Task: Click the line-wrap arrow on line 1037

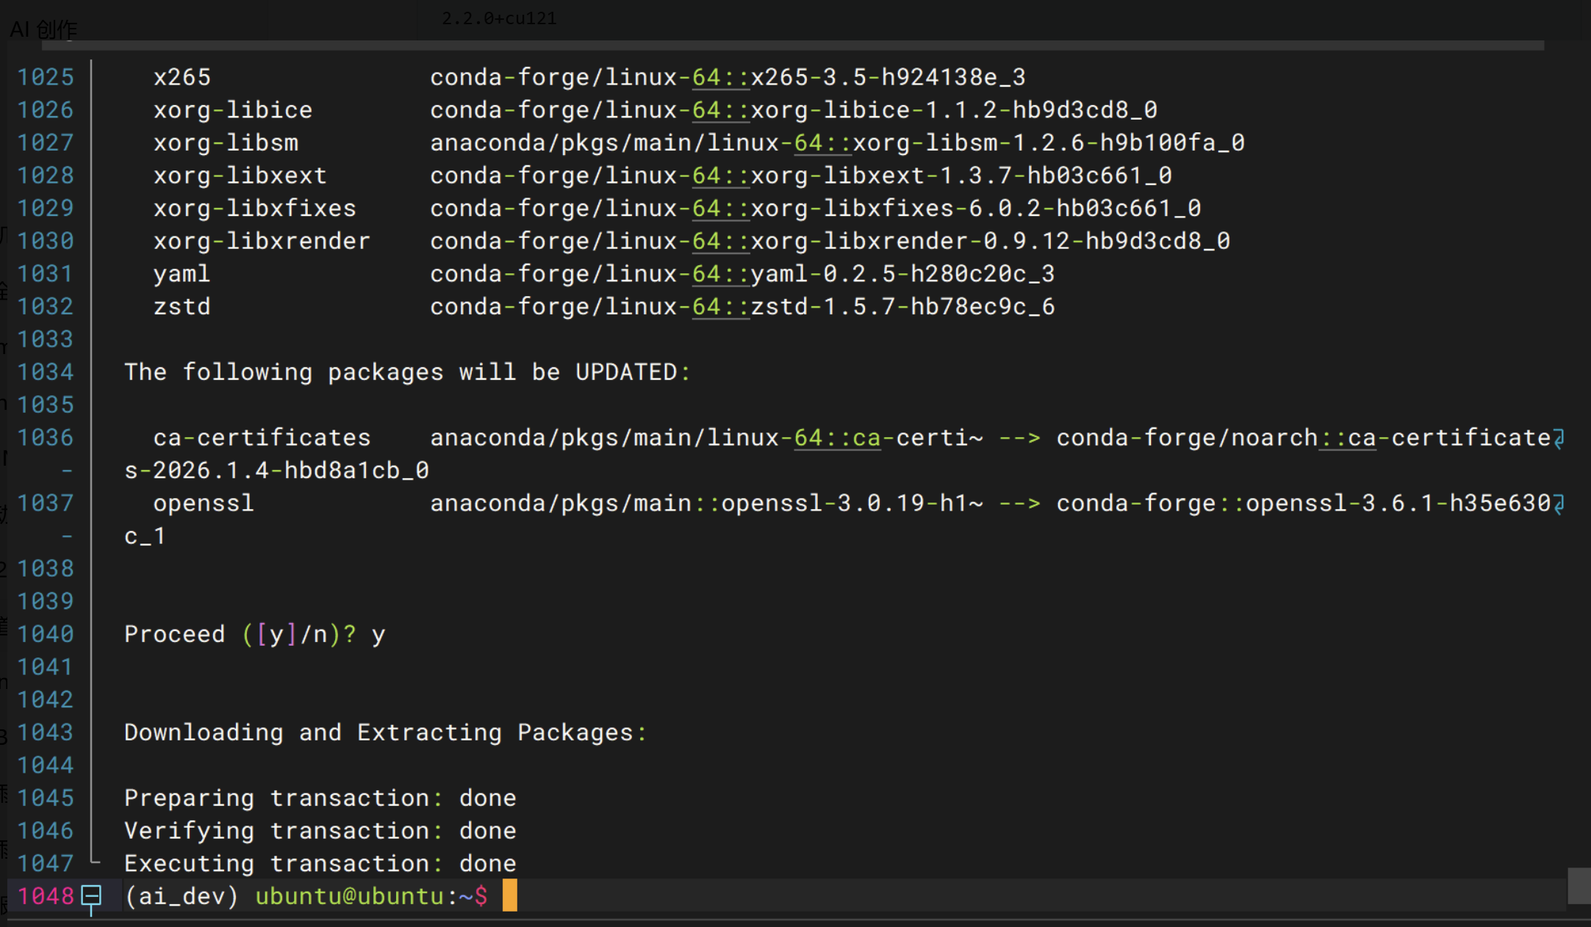Action: pos(1559,504)
